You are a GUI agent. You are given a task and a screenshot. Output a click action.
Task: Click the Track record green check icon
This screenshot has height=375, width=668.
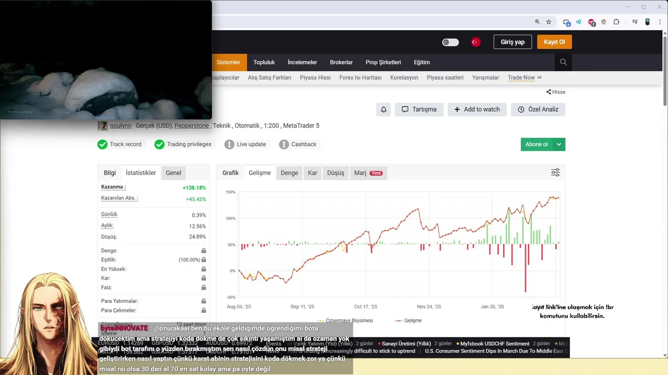(102, 144)
